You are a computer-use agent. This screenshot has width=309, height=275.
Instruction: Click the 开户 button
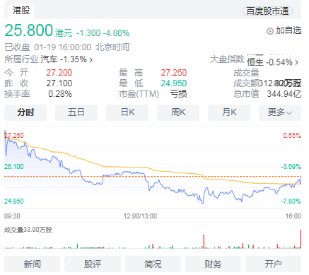tap(274, 264)
